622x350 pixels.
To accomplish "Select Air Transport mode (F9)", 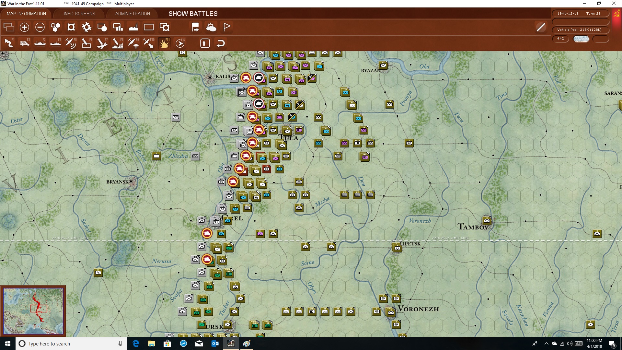I will [133, 43].
